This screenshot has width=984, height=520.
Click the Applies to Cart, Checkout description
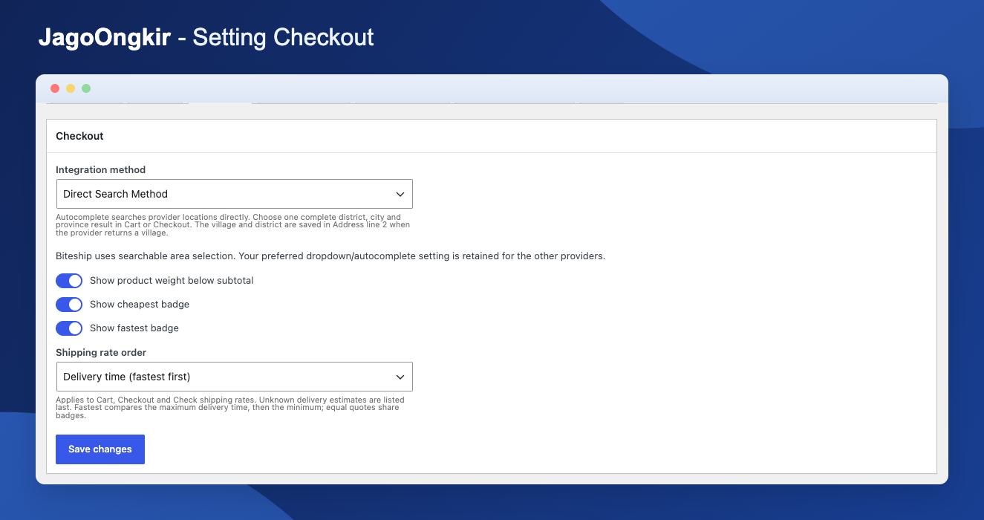tap(230, 408)
